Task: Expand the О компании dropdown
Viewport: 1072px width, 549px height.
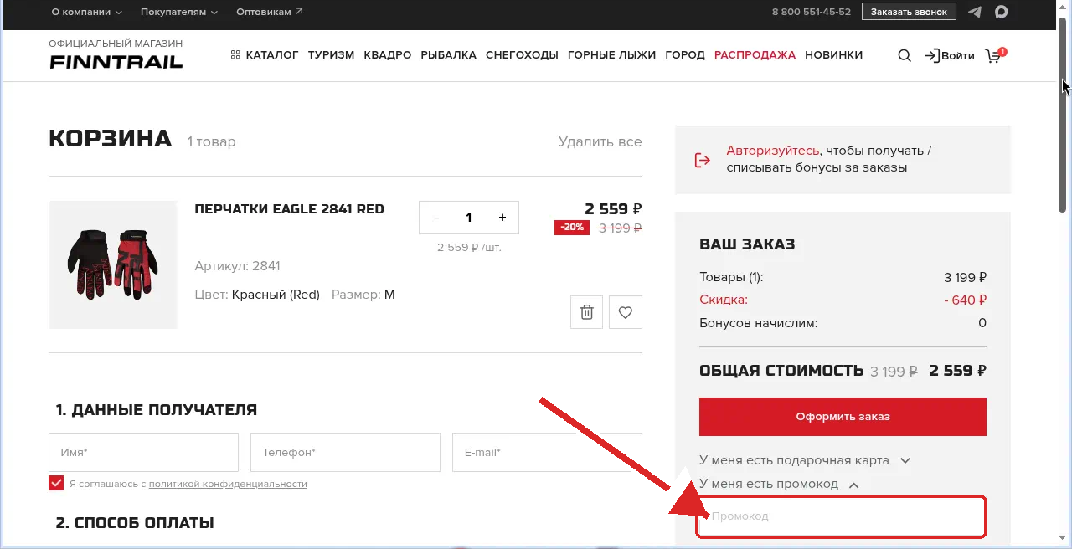Action: (87, 12)
